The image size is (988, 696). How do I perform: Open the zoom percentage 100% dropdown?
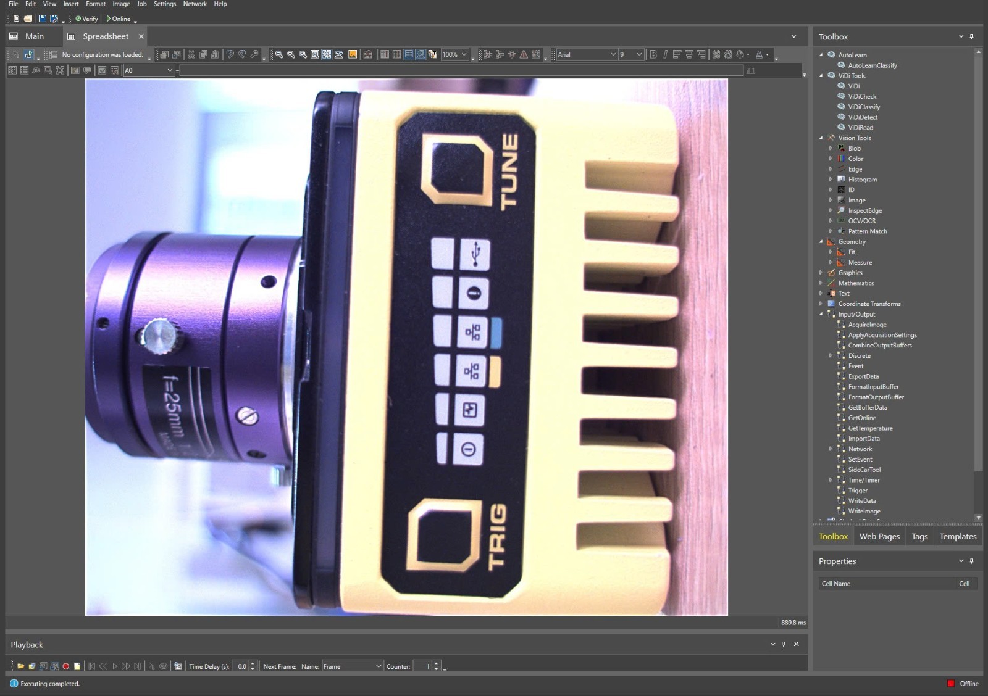(x=464, y=54)
